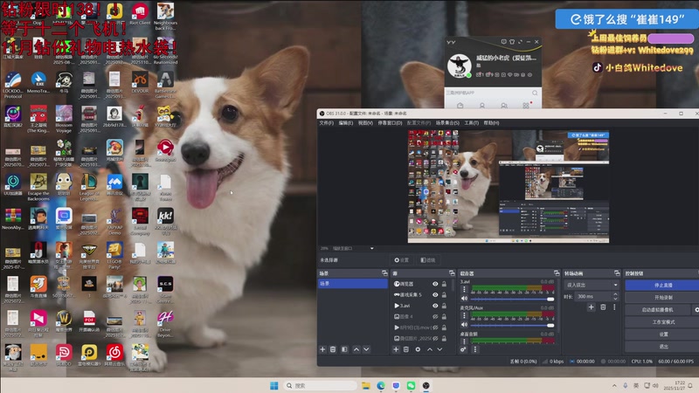
Task: Click the 开始录制 start recording button
Action: tap(663, 297)
